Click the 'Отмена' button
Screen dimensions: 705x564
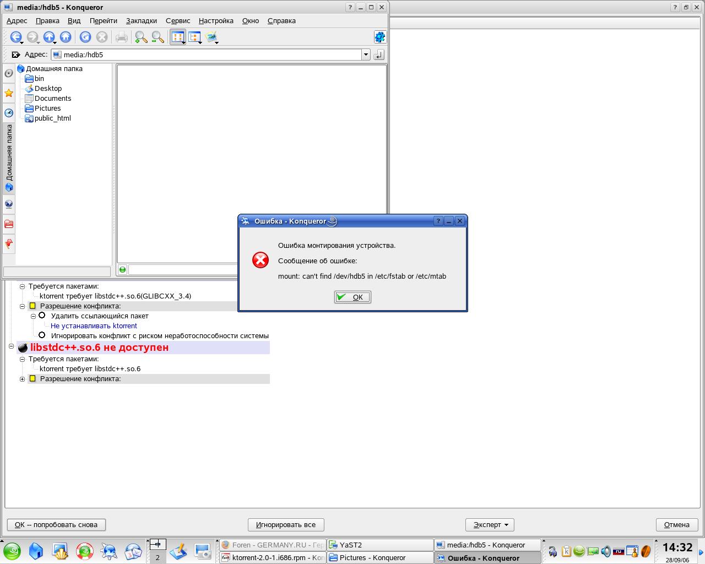coord(676,525)
